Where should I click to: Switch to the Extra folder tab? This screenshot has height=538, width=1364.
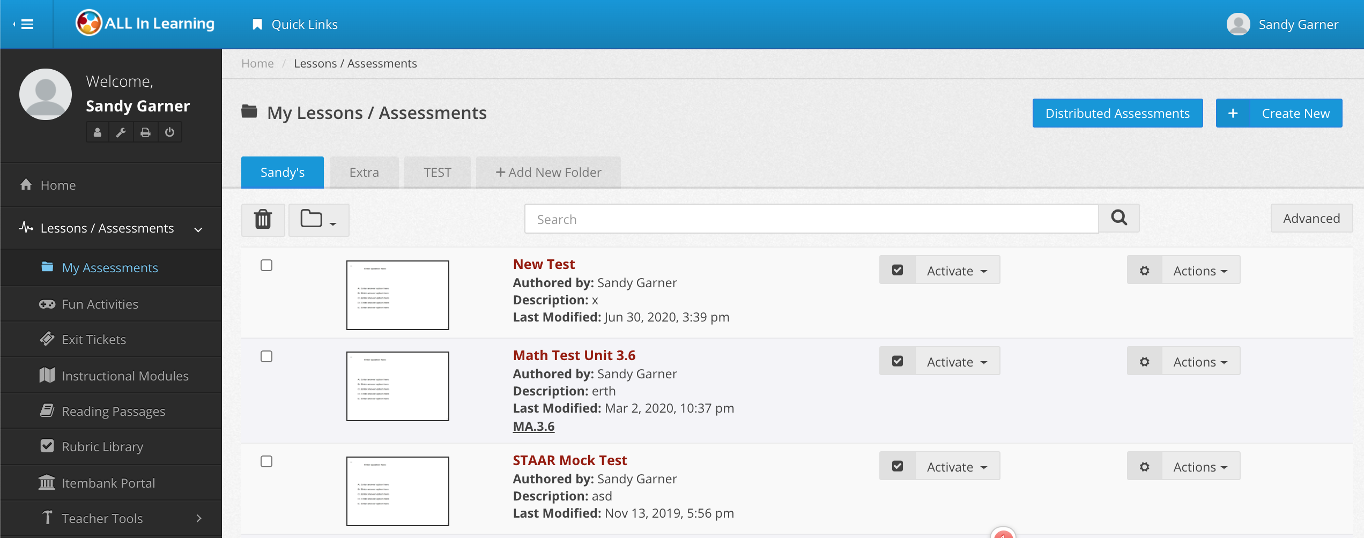(364, 173)
